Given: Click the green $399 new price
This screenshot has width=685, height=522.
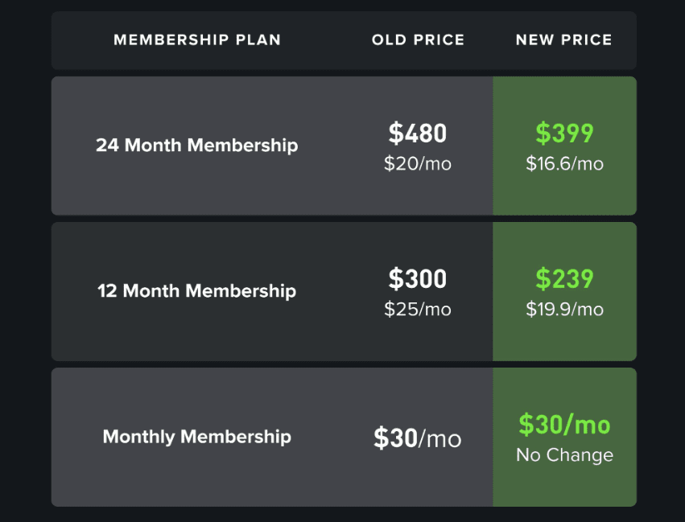Looking at the screenshot, I should [564, 133].
